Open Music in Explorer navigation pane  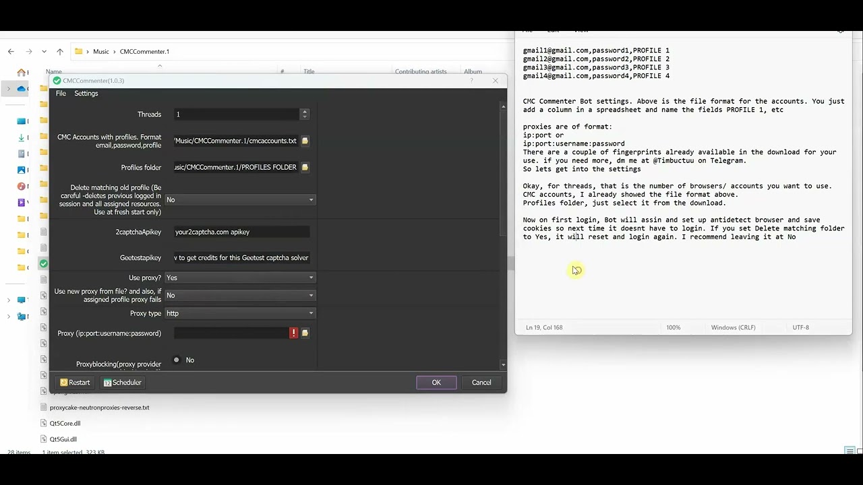click(x=22, y=186)
